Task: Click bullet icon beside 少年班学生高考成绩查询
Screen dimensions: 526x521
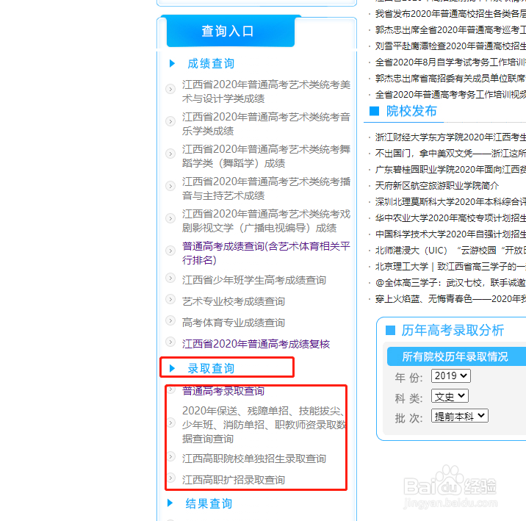Action: (x=170, y=278)
